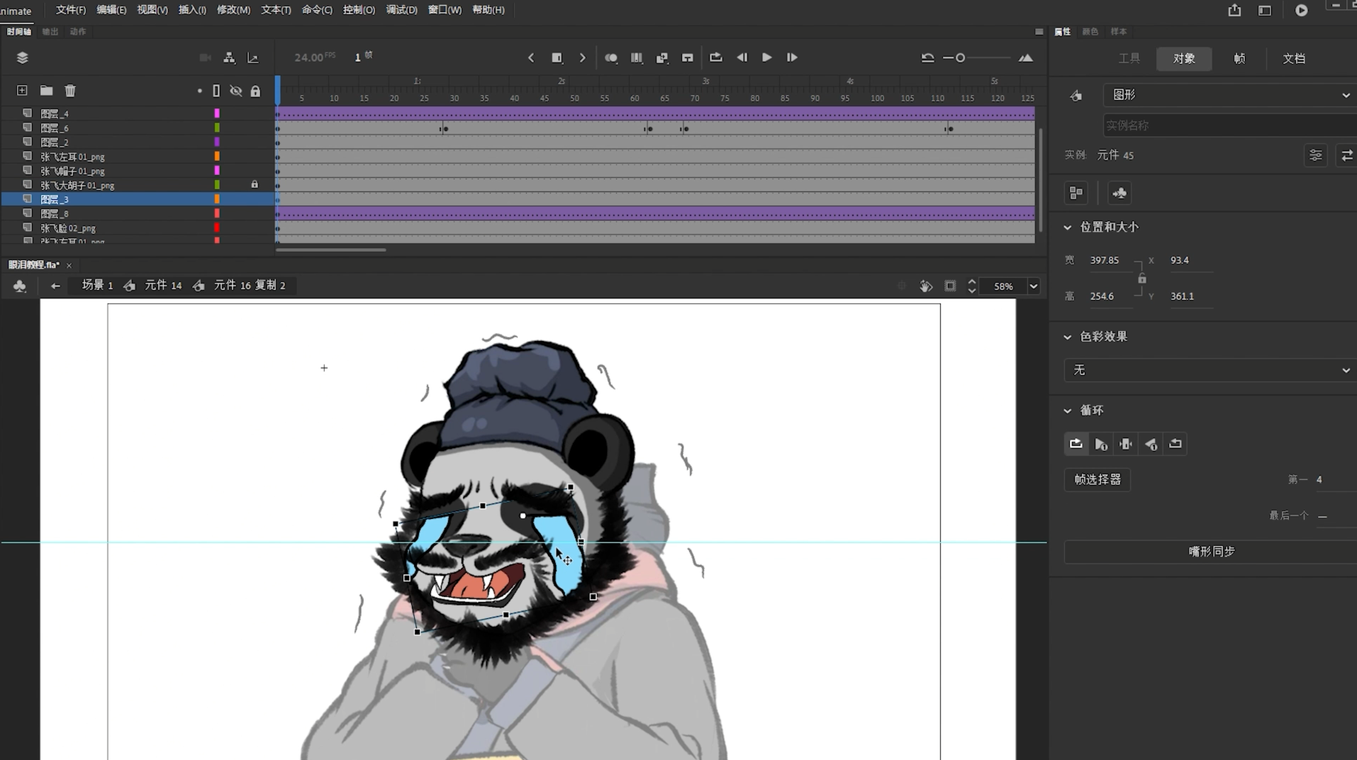Open the stage zoom 58% dropdown

tap(1034, 286)
